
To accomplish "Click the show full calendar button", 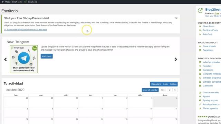I will [150, 90].
